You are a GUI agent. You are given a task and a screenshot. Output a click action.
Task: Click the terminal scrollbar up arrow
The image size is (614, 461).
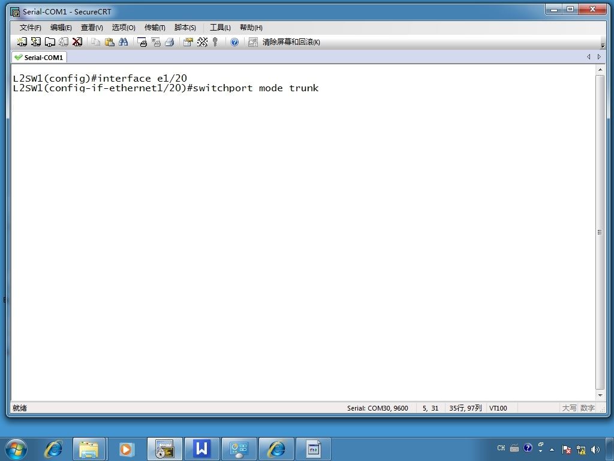(600, 70)
